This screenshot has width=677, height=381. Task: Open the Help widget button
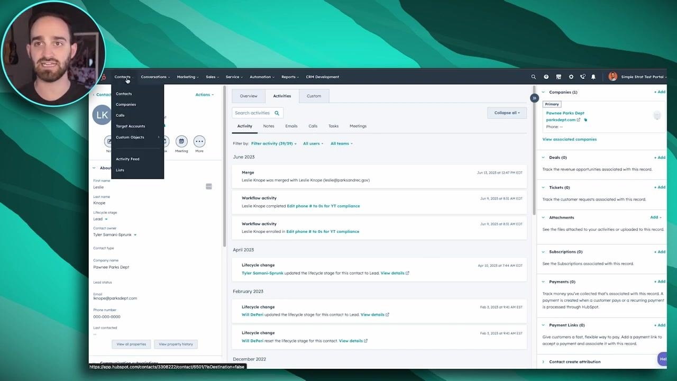coord(662,359)
